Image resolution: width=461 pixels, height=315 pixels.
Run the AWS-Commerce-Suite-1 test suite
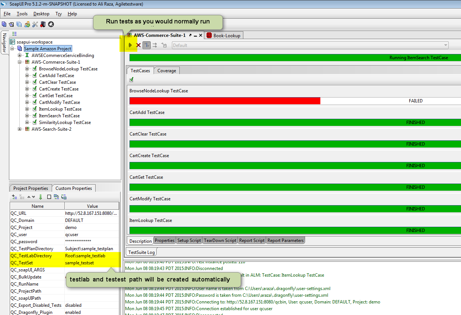(131, 45)
